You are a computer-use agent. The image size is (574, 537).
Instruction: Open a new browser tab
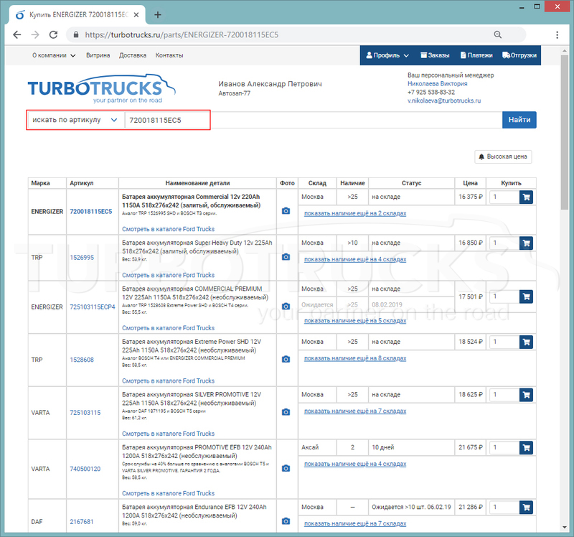click(x=158, y=15)
